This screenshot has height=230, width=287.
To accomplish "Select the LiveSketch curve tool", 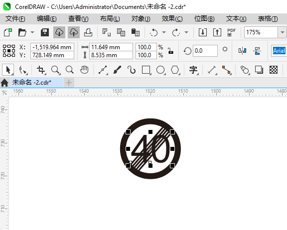I will pos(132,70).
